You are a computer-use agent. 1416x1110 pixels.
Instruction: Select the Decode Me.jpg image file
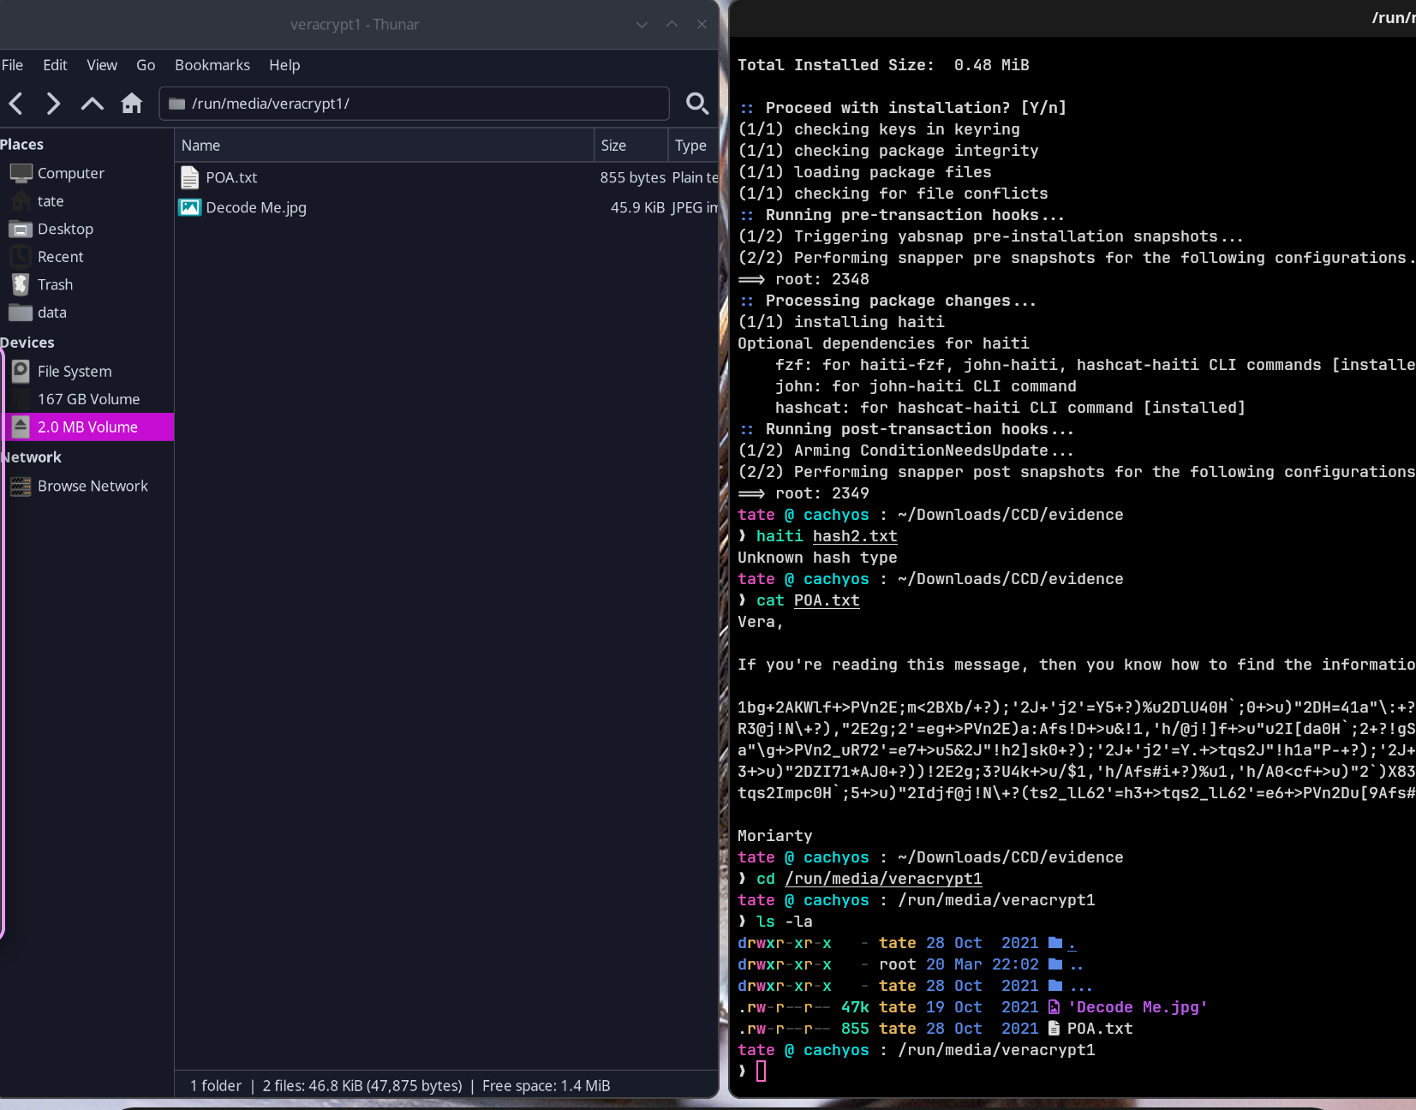point(255,207)
